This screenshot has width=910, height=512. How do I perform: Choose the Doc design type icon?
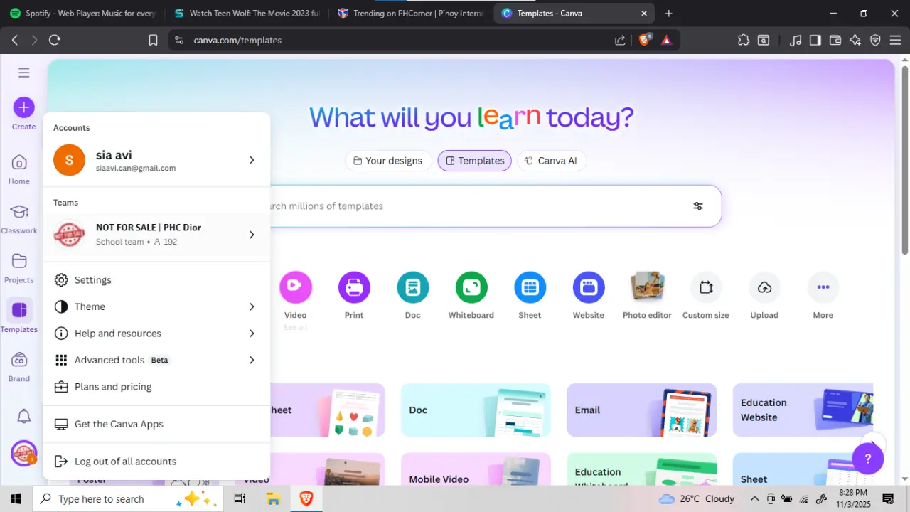(x=413, y=287)
